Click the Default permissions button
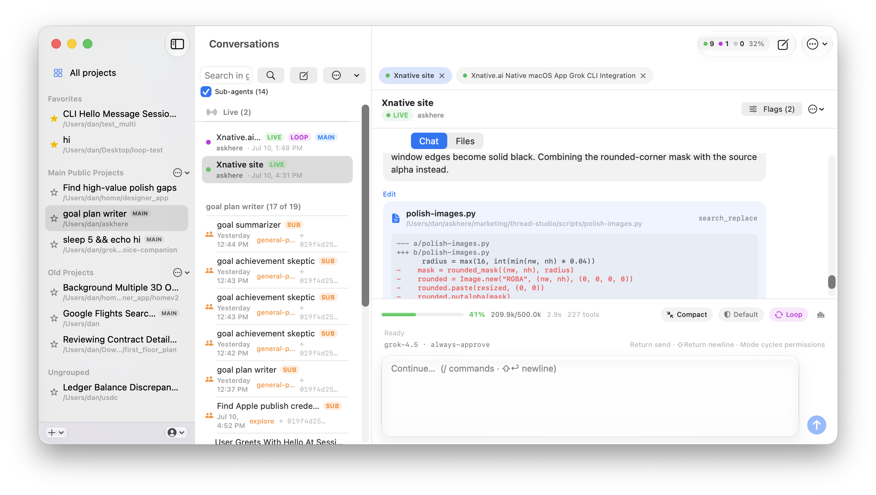This screenshot has width=876, height=495. point(741,315)
